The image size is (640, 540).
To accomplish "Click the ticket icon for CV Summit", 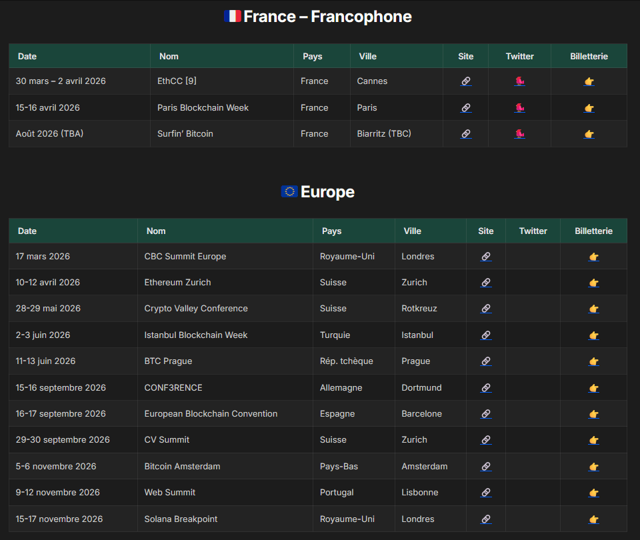I will tap(593, 439).
